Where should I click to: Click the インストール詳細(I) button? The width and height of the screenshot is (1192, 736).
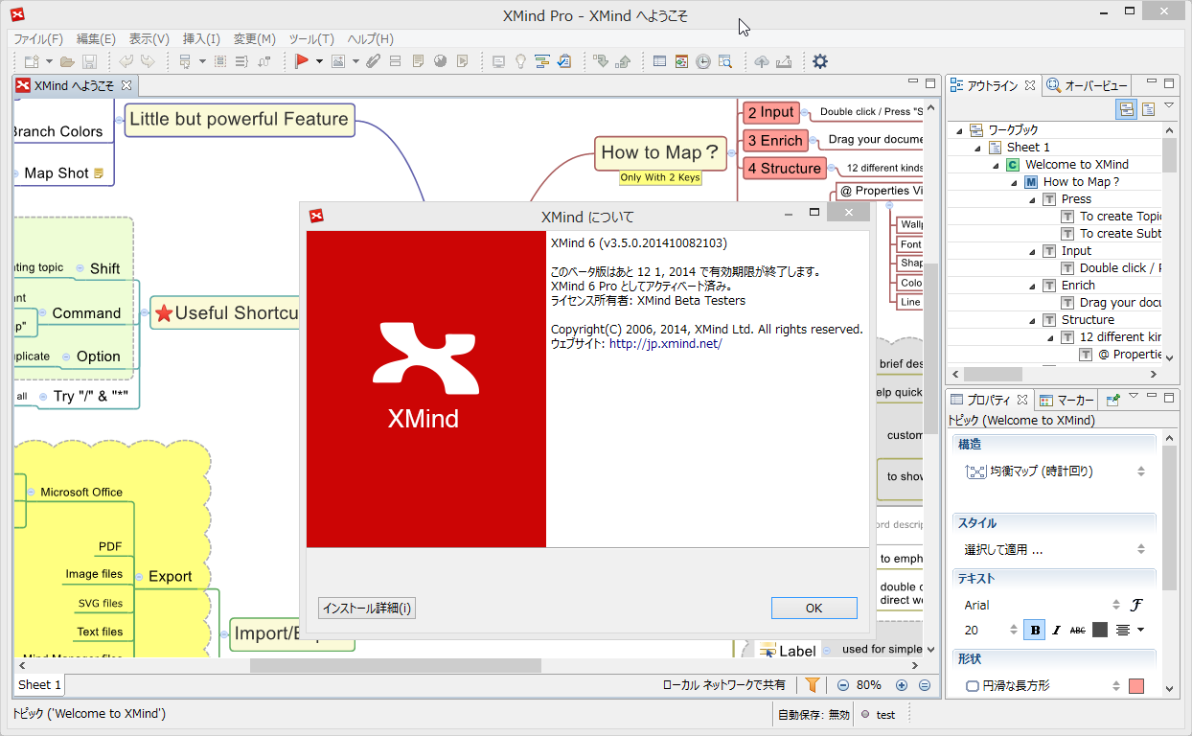[x=367, y=608]
